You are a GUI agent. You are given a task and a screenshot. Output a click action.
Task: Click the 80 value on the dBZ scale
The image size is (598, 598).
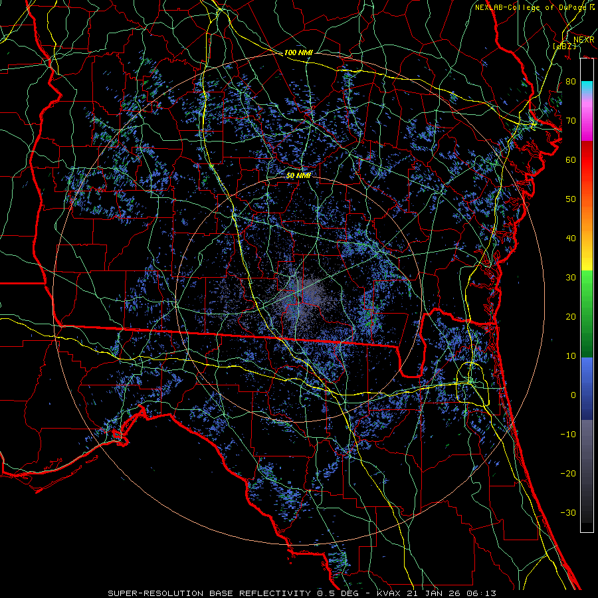click(x=571, y=82)
